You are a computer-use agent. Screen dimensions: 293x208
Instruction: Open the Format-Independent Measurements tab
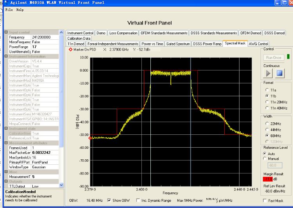pyautogui.click(x=113, y=44)
